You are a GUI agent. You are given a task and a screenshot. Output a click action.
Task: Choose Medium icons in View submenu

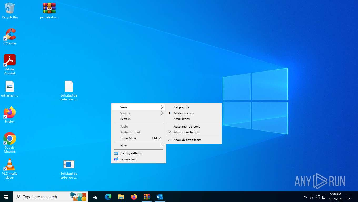point(193,113)
